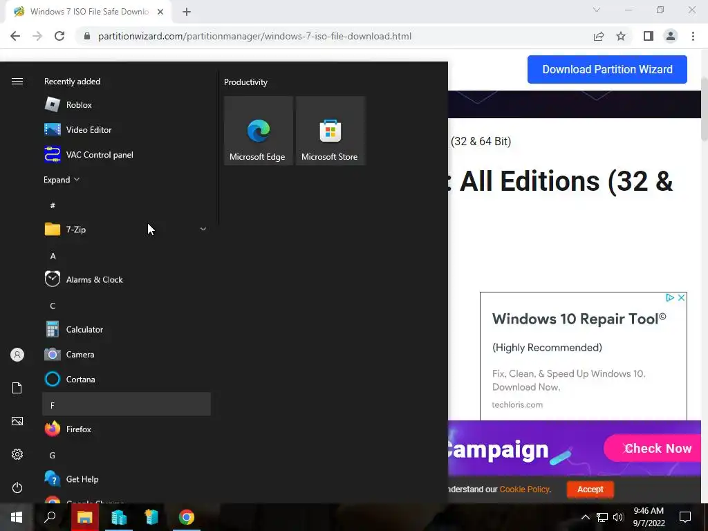
Task: Open Documents from Start sidebar
Action: 17,388
